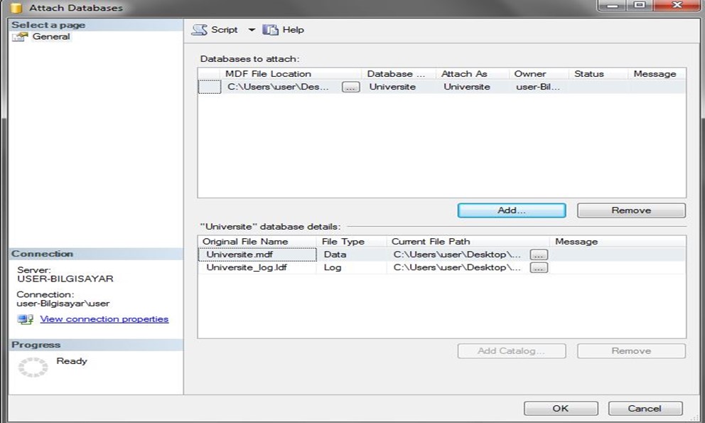Click the connection properties icon
Screen dimensions: 705x423
(x=26, y=320)
